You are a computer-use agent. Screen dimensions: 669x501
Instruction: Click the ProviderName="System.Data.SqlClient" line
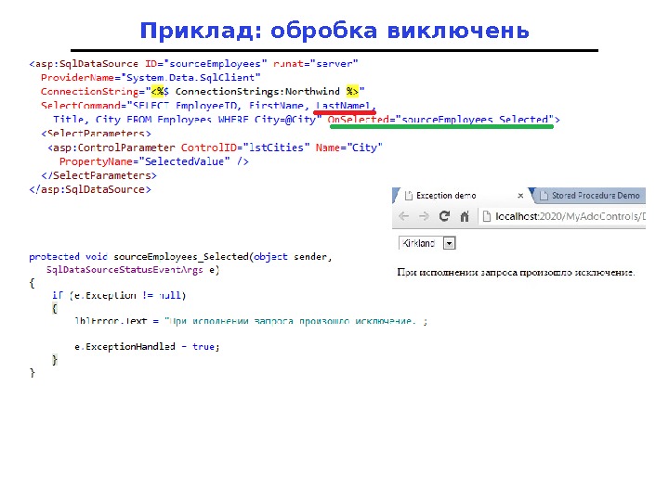click(151, 78)
